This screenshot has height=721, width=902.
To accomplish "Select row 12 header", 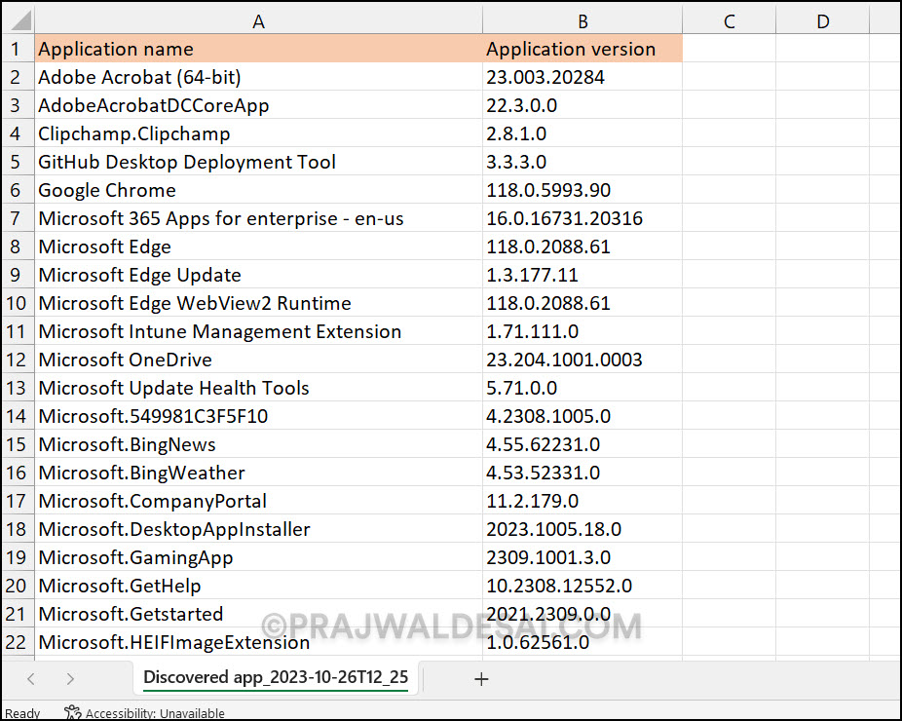I will (x=18, y=360).
